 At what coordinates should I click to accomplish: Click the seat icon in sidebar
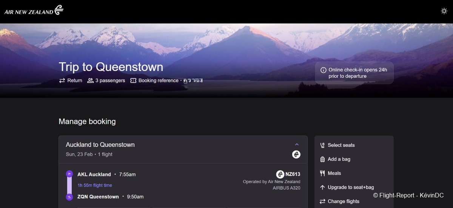[322, 145]
